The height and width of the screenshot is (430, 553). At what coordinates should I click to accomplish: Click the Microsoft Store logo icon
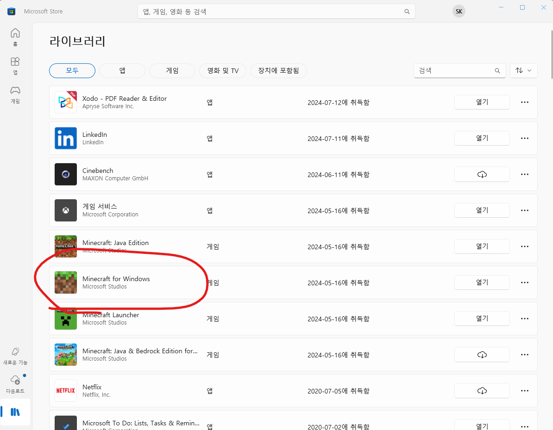coord(11,11)
